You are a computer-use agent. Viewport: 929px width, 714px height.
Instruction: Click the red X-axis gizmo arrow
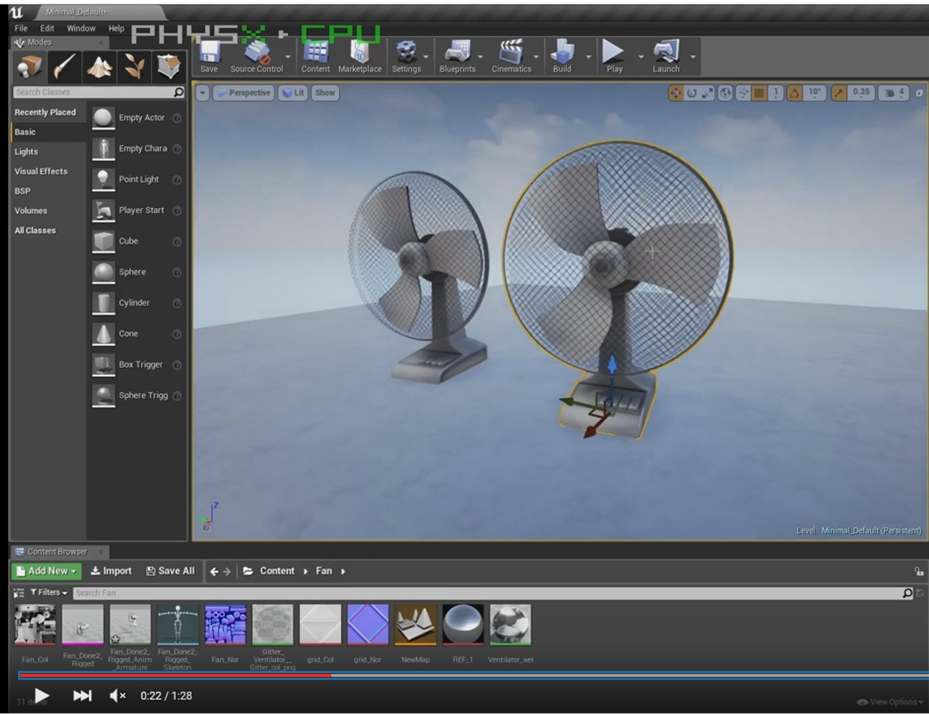point(590,432)
